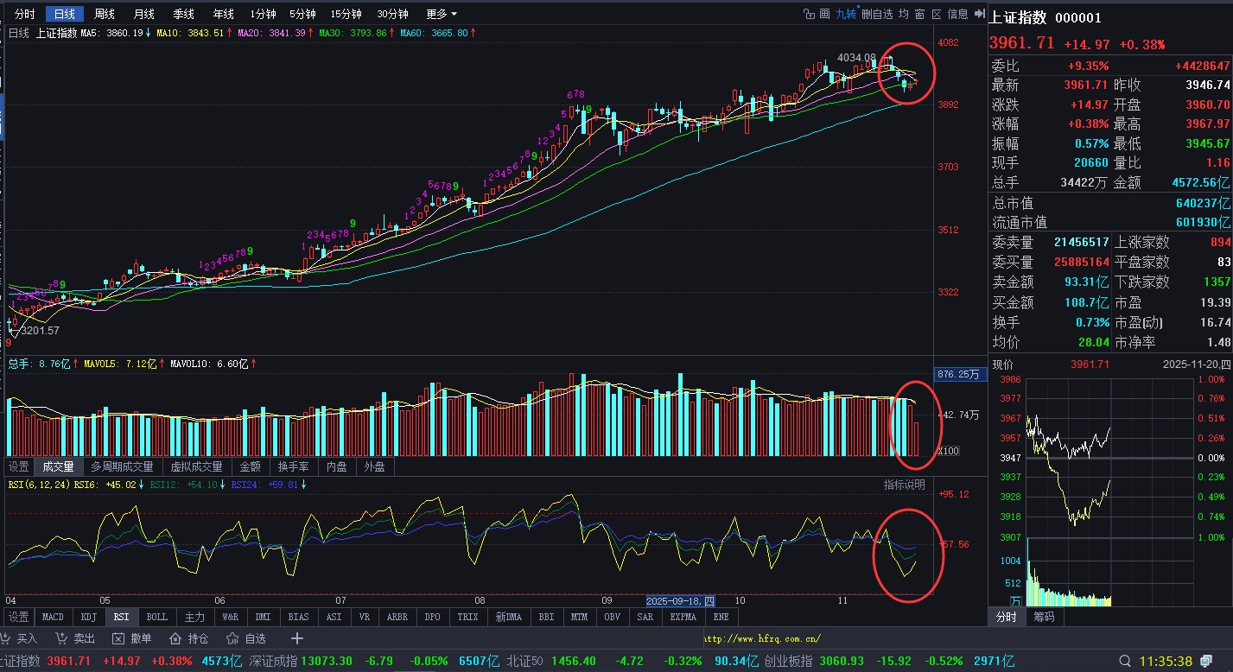Switch indicator to ARBR

[x=397, y=617]
